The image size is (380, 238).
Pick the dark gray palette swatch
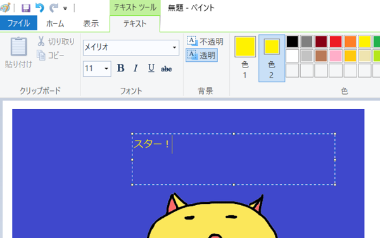307,42
